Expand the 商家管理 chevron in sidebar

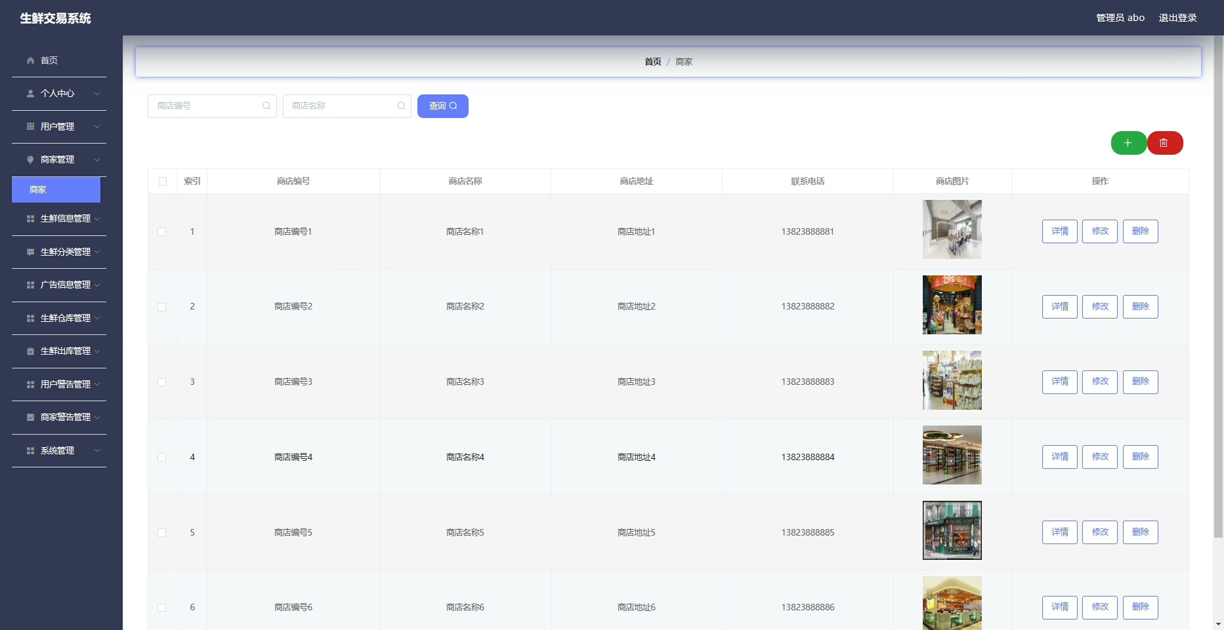pos(97,160)
